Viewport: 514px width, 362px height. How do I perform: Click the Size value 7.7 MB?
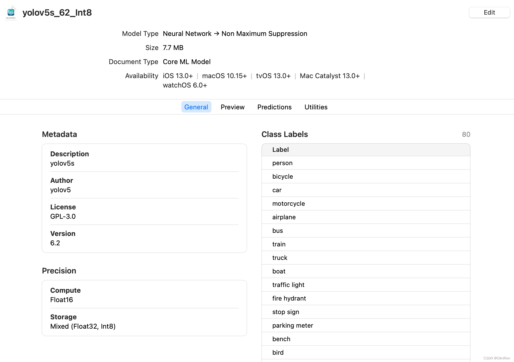[173, 48]
